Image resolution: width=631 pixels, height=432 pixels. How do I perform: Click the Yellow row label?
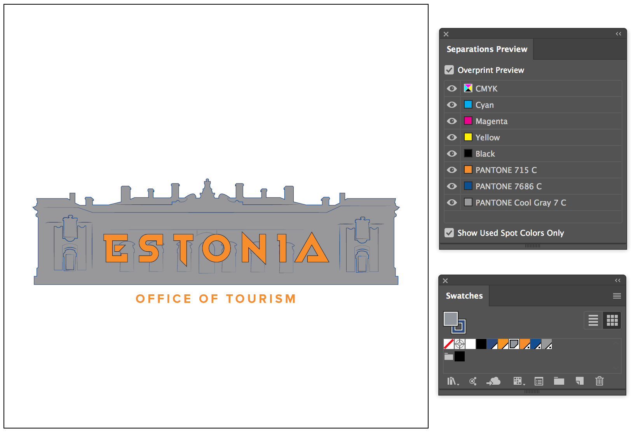[488, 137]
